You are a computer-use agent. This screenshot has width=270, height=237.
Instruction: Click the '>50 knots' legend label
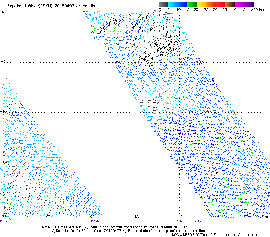coord(259,10)
